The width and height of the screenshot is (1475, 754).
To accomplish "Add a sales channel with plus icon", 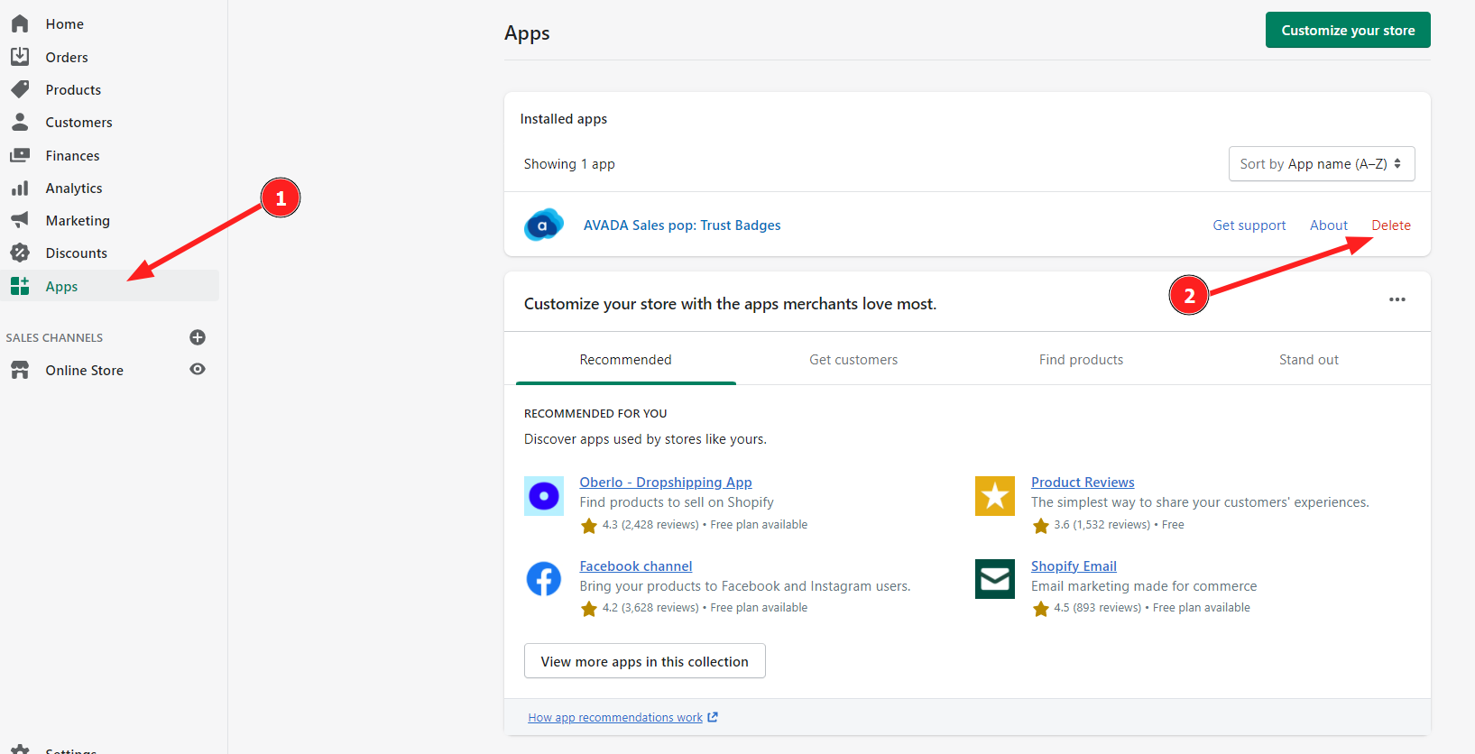I will point(198,337).
